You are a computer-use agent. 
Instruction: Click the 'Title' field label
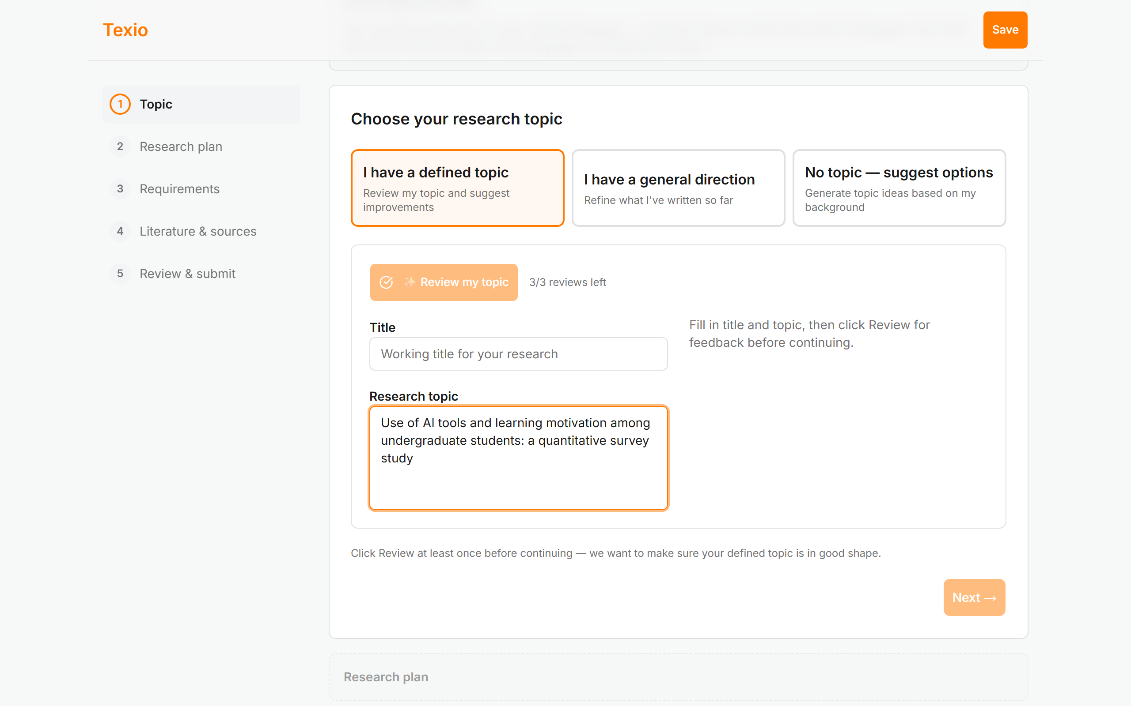(382, 327)
